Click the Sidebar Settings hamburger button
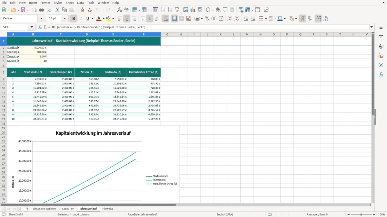Viewport: 387px width, 217px height. (381, 28)
